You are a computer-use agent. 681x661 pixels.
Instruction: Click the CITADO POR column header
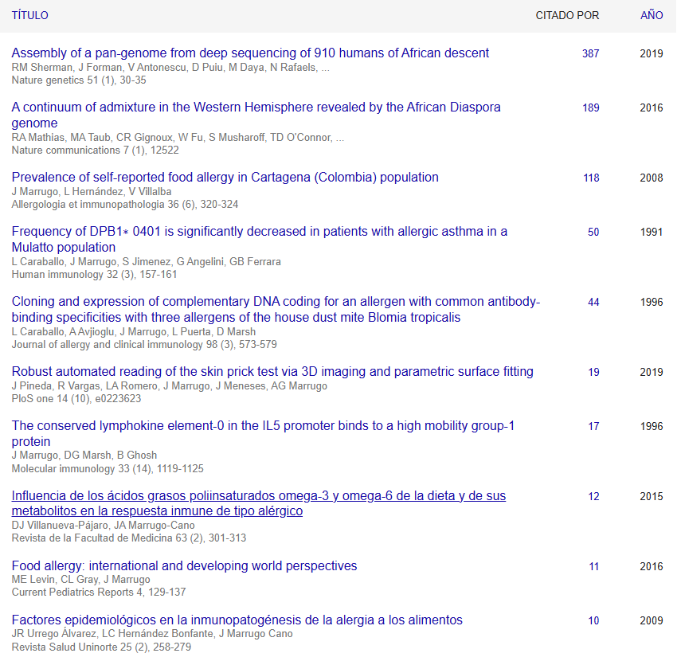pos(567,15)
